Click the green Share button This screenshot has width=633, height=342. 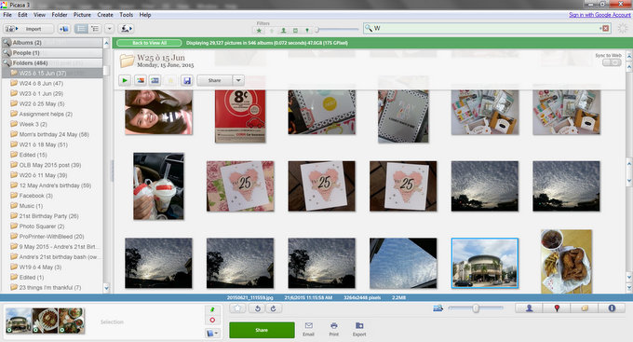pyautogui.click(x=262, y=330)
